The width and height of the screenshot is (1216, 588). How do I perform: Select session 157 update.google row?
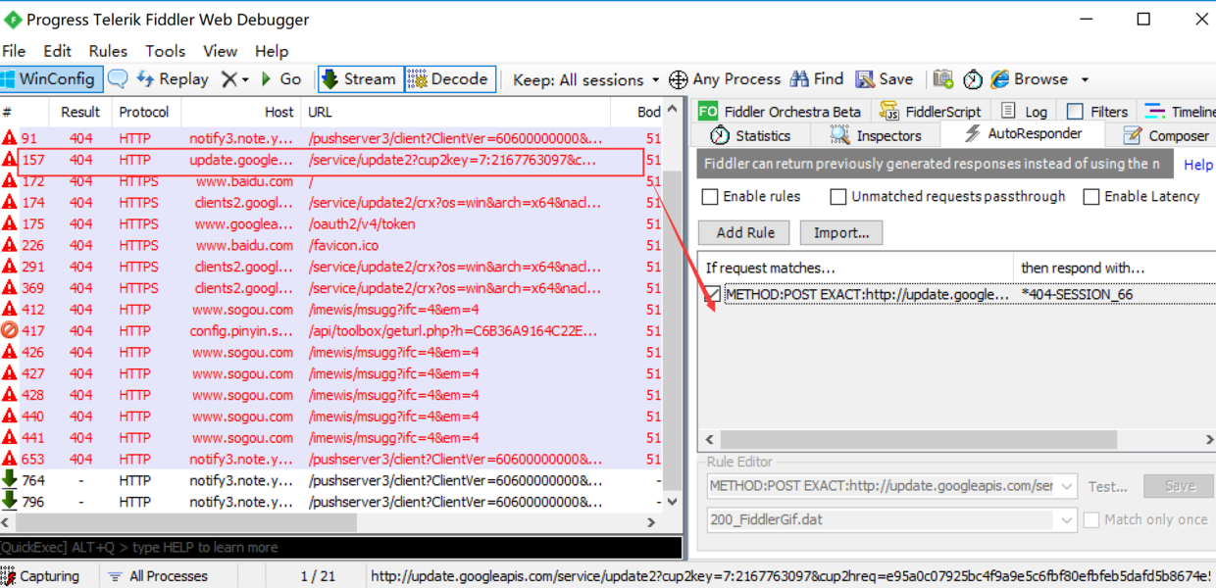[330, 160]
